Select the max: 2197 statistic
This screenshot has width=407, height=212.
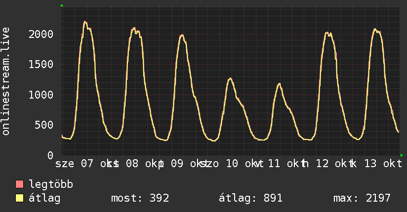click(362, 198)
